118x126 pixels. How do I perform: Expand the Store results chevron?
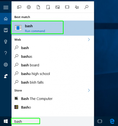(x=89, y=90)
